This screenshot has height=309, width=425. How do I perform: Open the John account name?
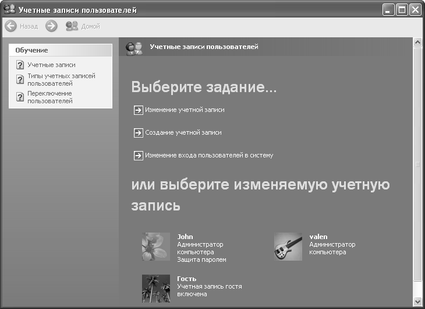tap(185, 237)
